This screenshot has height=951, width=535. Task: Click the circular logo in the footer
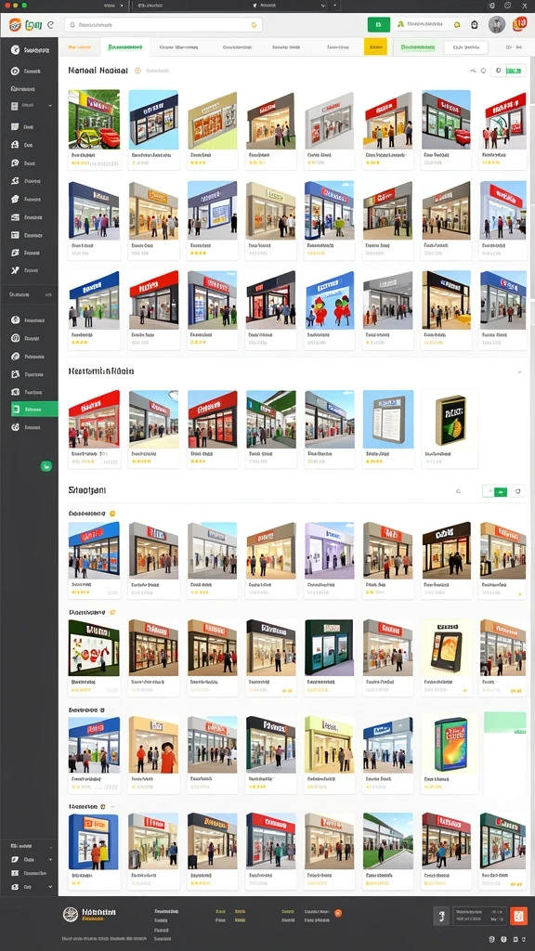(71, 915)
